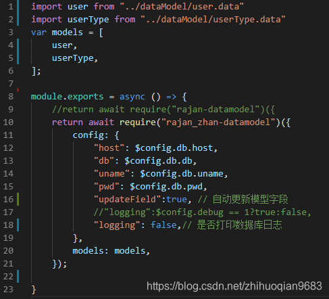The image size is (329, 299).
Task: Click line number 16 in the gutter
Action: [8, 200]
